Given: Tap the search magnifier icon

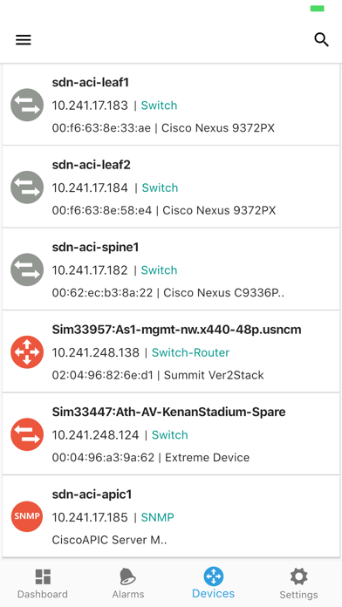Looking at the screenshot, I should coord(321,39).
